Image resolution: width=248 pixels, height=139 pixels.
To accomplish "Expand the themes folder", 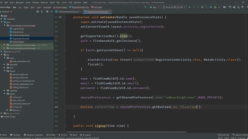I will click(x=7, y=110).
